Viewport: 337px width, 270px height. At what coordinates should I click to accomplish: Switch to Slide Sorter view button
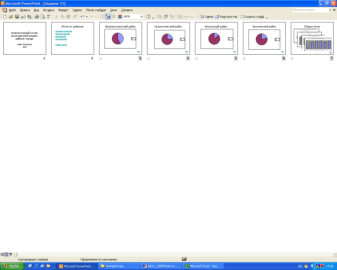tap(7, 254)
